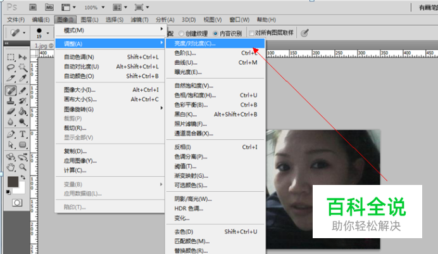Open the 文件(F) menu

point(16,20)
